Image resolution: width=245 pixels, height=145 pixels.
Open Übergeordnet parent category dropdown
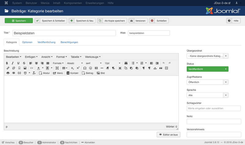[208, 56]
